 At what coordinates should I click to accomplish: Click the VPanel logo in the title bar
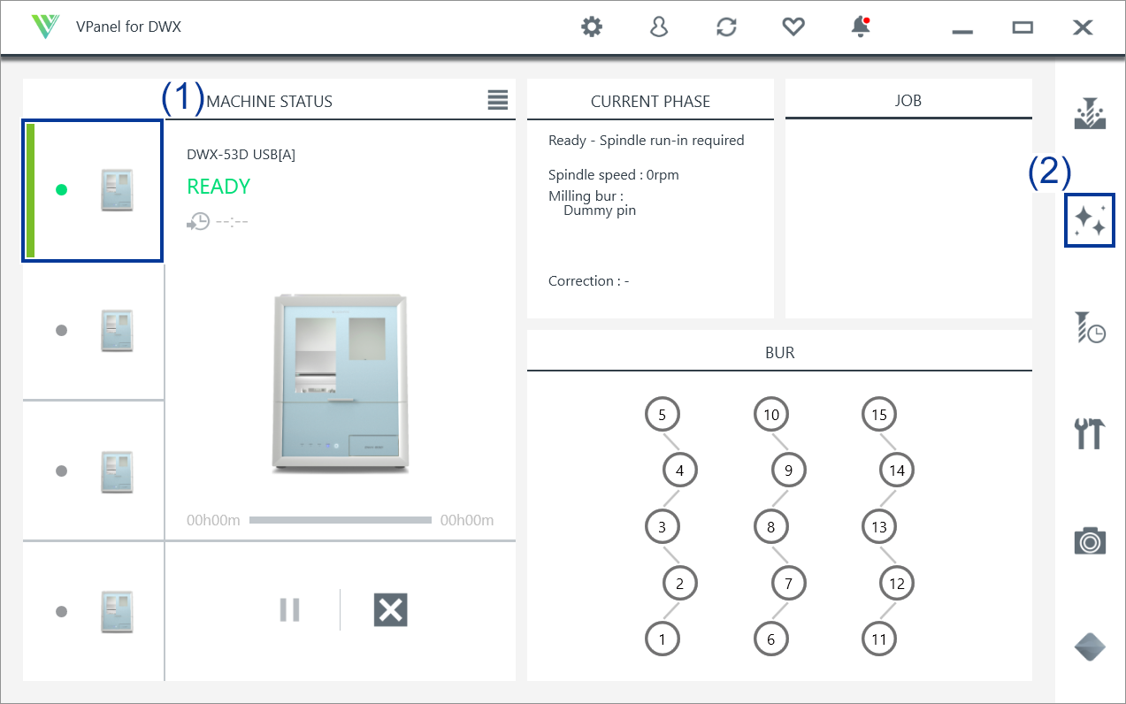pos(44,27)
